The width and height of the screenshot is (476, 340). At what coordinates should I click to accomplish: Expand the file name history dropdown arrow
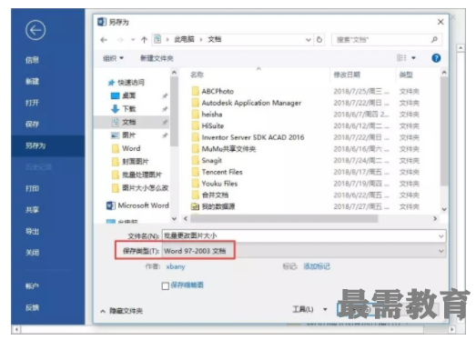point(441,236)
